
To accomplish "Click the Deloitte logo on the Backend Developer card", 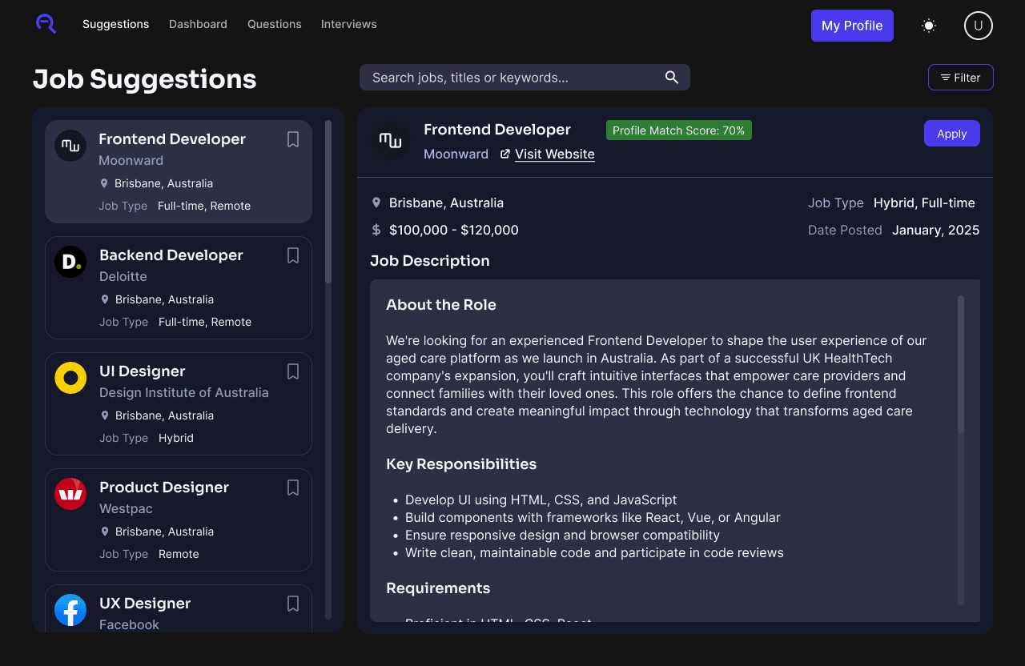I will tap(70, 261).
